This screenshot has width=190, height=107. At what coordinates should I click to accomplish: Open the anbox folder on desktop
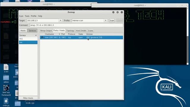coord(6,79)
